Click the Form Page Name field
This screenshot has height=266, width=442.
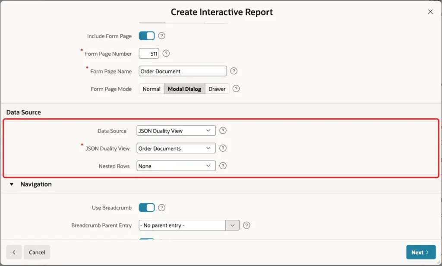[183, 71]
